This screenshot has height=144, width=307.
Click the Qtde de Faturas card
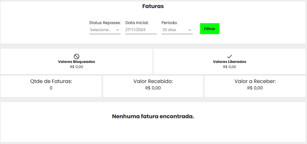pos(51,86)
